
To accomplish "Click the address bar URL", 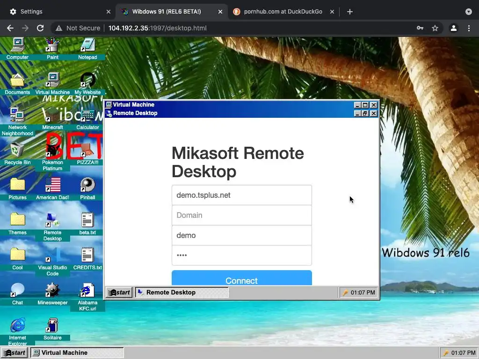I will tap(158, 28).
